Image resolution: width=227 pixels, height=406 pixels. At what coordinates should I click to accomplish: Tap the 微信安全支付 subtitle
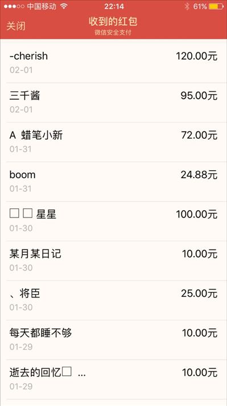pyautogui.click(x=113, y=33)
